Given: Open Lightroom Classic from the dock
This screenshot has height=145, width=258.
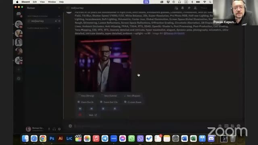Looking at the screenshot, I should 69,139.
